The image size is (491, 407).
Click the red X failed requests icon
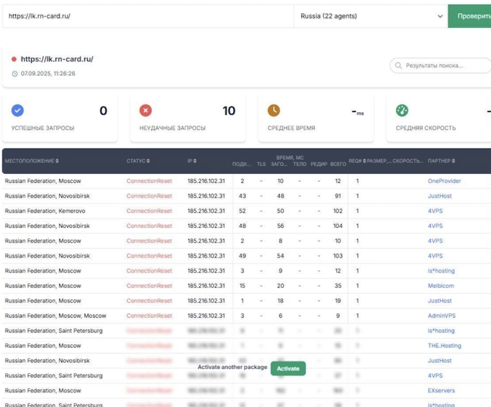(x=146, y=111)
